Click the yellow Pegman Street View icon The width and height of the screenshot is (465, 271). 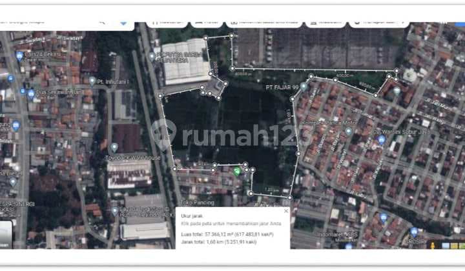[433, 246]
